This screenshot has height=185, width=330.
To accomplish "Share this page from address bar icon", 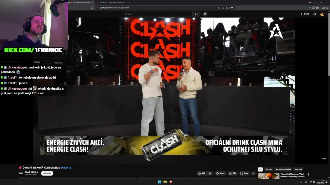I will tap(227, 8).
